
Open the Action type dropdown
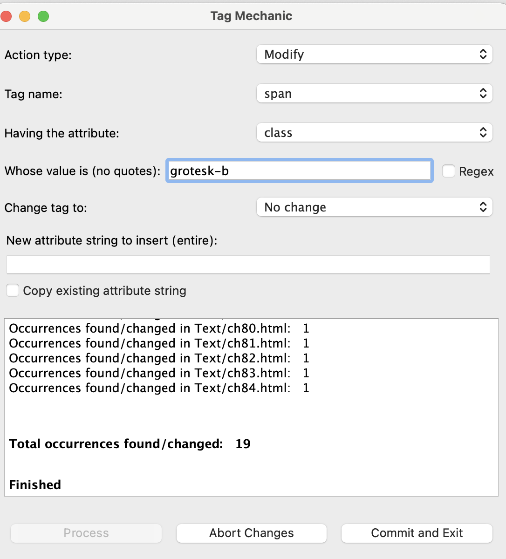click(x=374, y=55)
